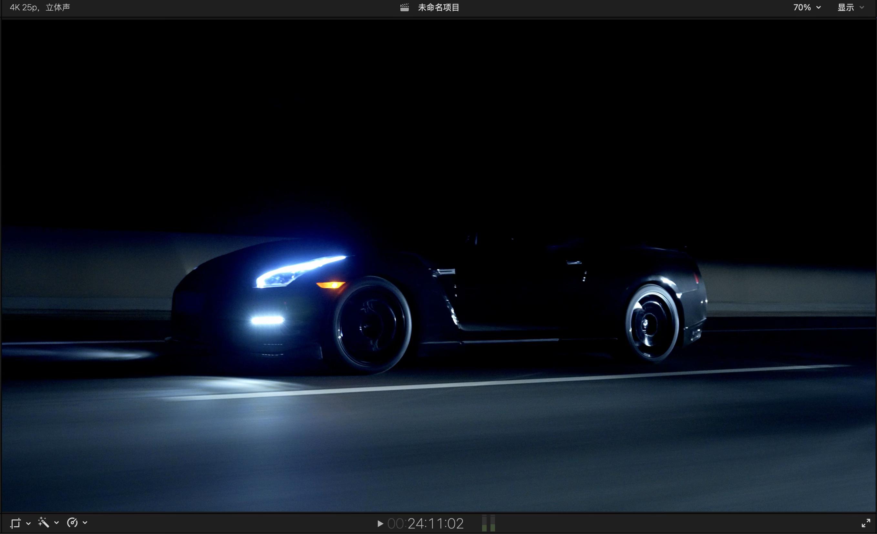Click the 00:24:11:02 timecode display
Viewport: 877px width, 534px height.
coord(425,523)
